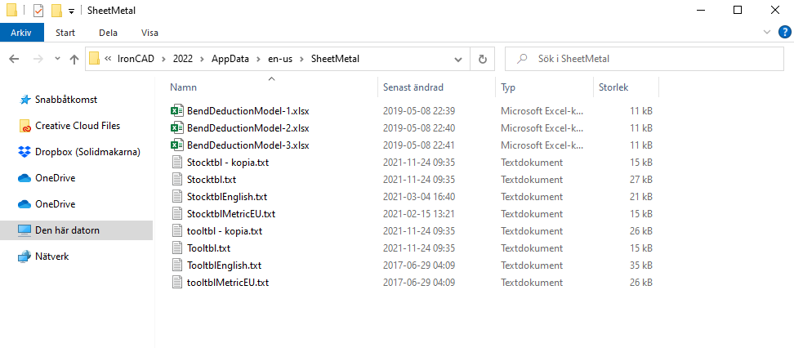Navigate to 2022 folder in breadcrumb
The width and height of the screenshot is (794, 348).
pyautogui.click(x=183, y=59)
